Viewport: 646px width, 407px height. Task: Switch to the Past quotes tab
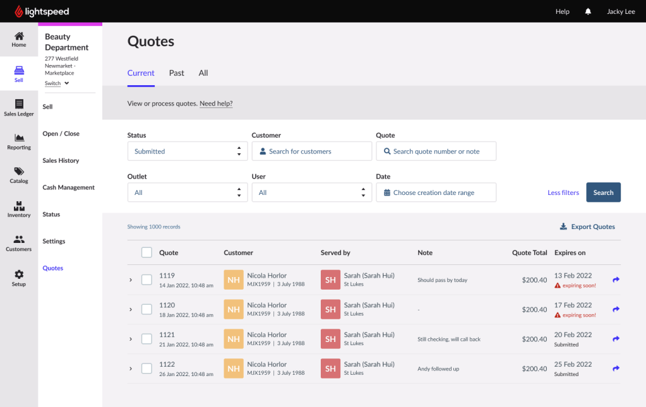(176, 73)
